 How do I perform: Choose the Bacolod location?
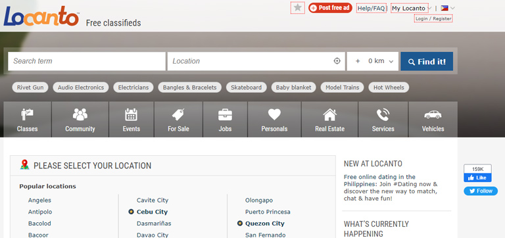click(x=39, y=224)
